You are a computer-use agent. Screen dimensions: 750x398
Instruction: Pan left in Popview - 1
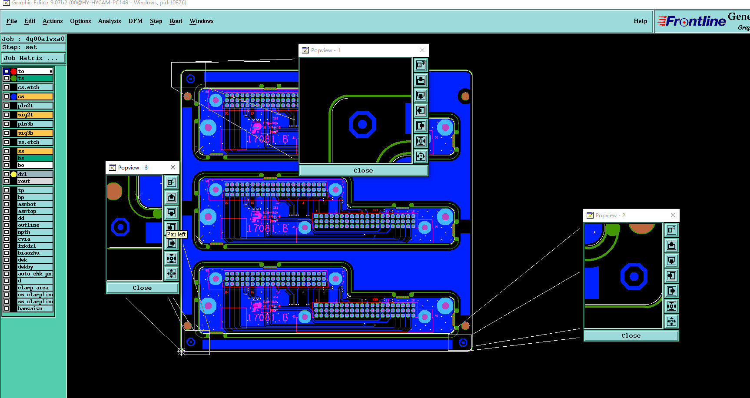coord(421,110)
